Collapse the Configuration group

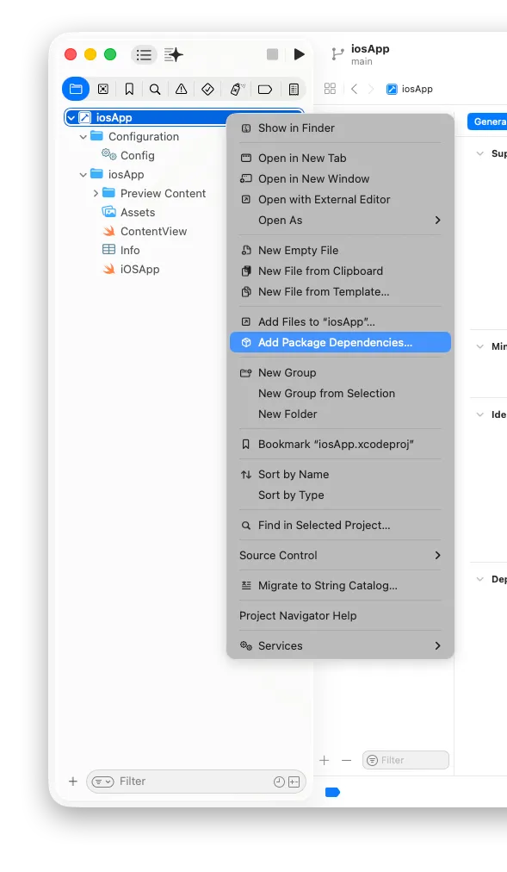pyautogui.click(x=83, y=136)
